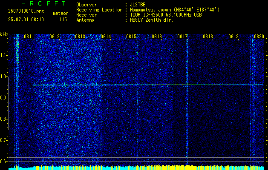This screenshot has height=170, width=268.
Task: Click the kHz axis unit label
Action: 4,34
